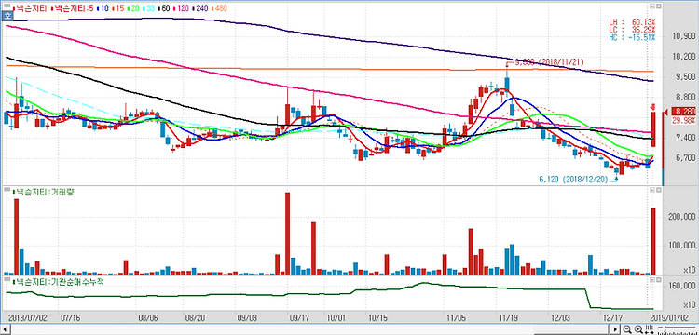Click the gray legend handle of price panel
Viewport: 699px width, 335px height.
[x=7, y=6]
